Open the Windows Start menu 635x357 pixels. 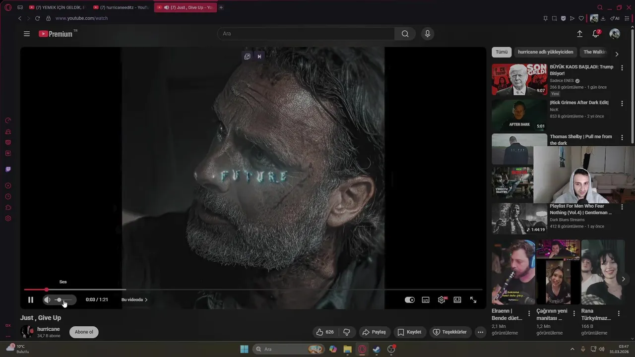point(244,349)
